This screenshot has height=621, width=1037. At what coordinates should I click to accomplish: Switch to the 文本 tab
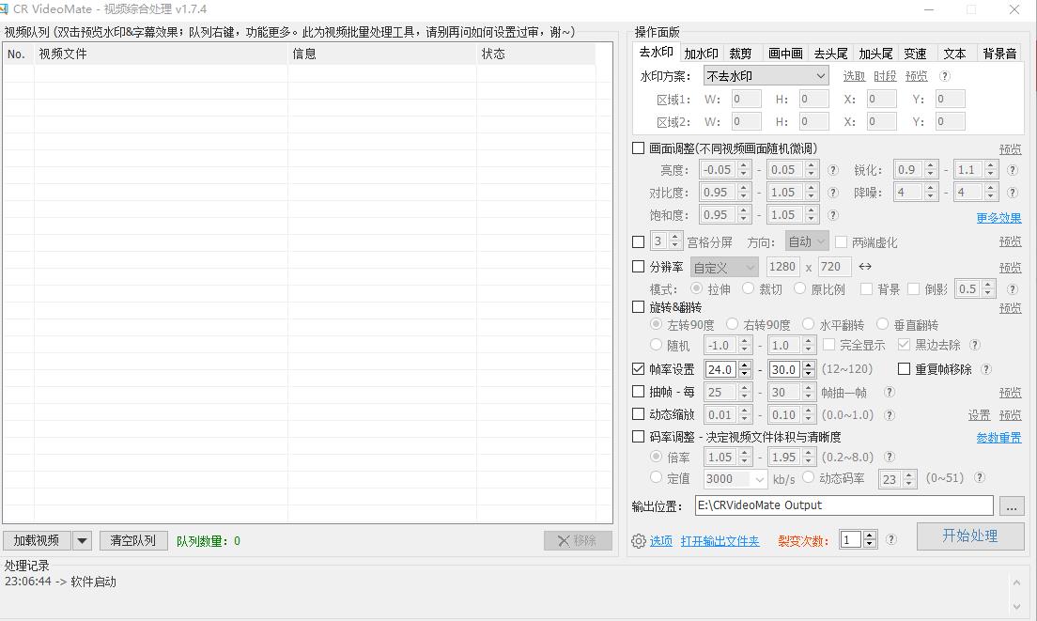(x=954, y=53)
